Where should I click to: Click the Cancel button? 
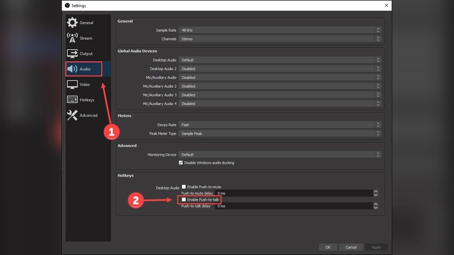point(351,247)
